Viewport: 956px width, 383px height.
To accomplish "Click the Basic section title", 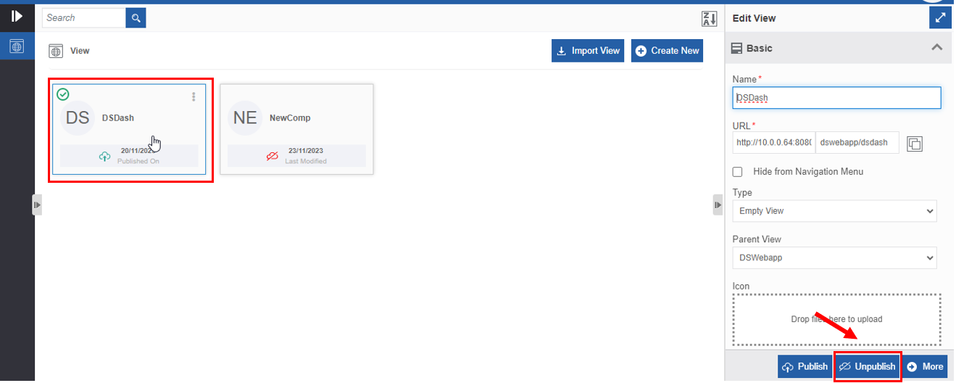I will pos(760,48).
